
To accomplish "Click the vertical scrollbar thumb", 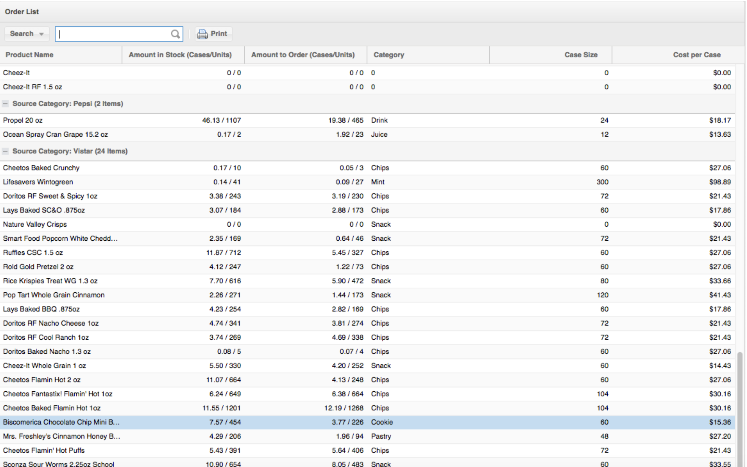I will [740, 409].
